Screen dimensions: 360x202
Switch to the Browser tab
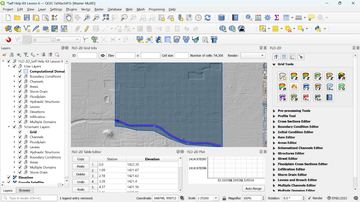[x=25, y=191]
